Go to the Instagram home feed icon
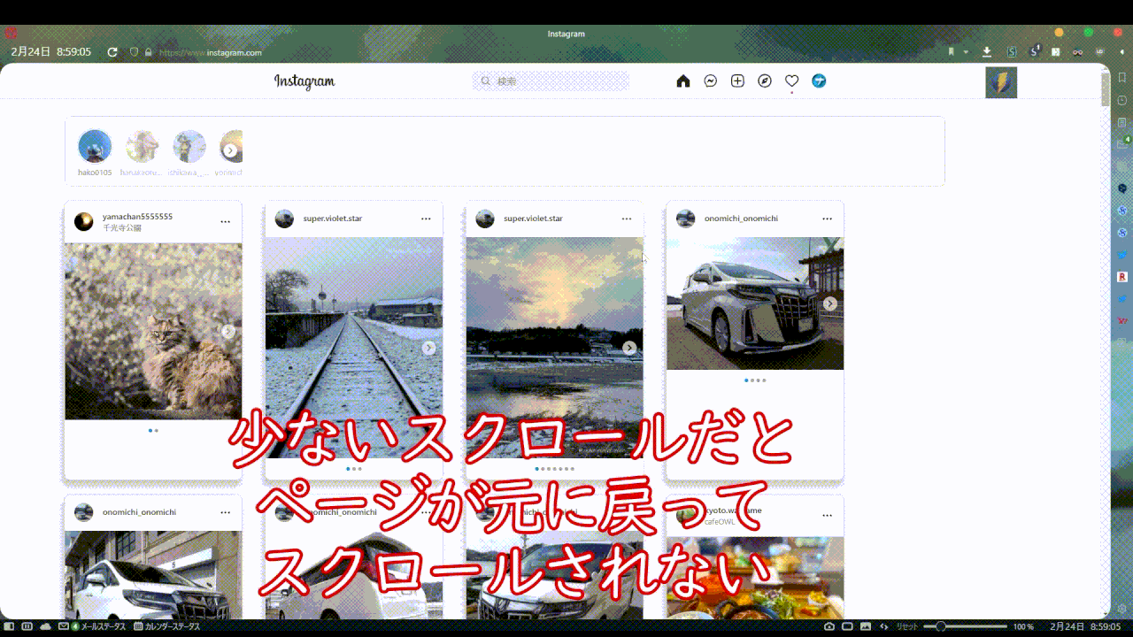The width and height of the screenshot is (1133, 637). point(683,81)
